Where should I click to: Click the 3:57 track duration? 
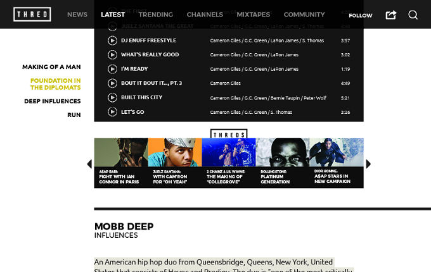tap(345, 40)
